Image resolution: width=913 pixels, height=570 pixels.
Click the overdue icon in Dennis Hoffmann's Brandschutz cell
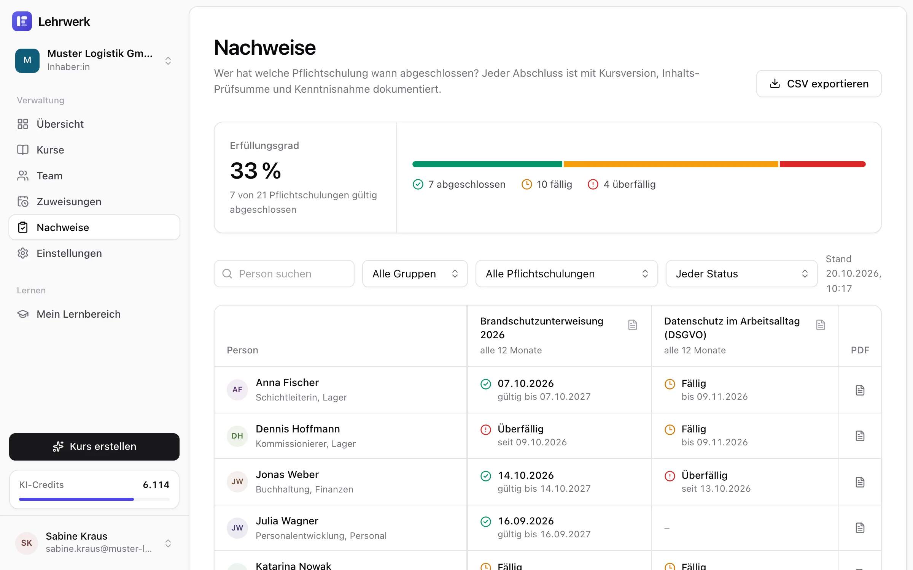pos(486,430)
